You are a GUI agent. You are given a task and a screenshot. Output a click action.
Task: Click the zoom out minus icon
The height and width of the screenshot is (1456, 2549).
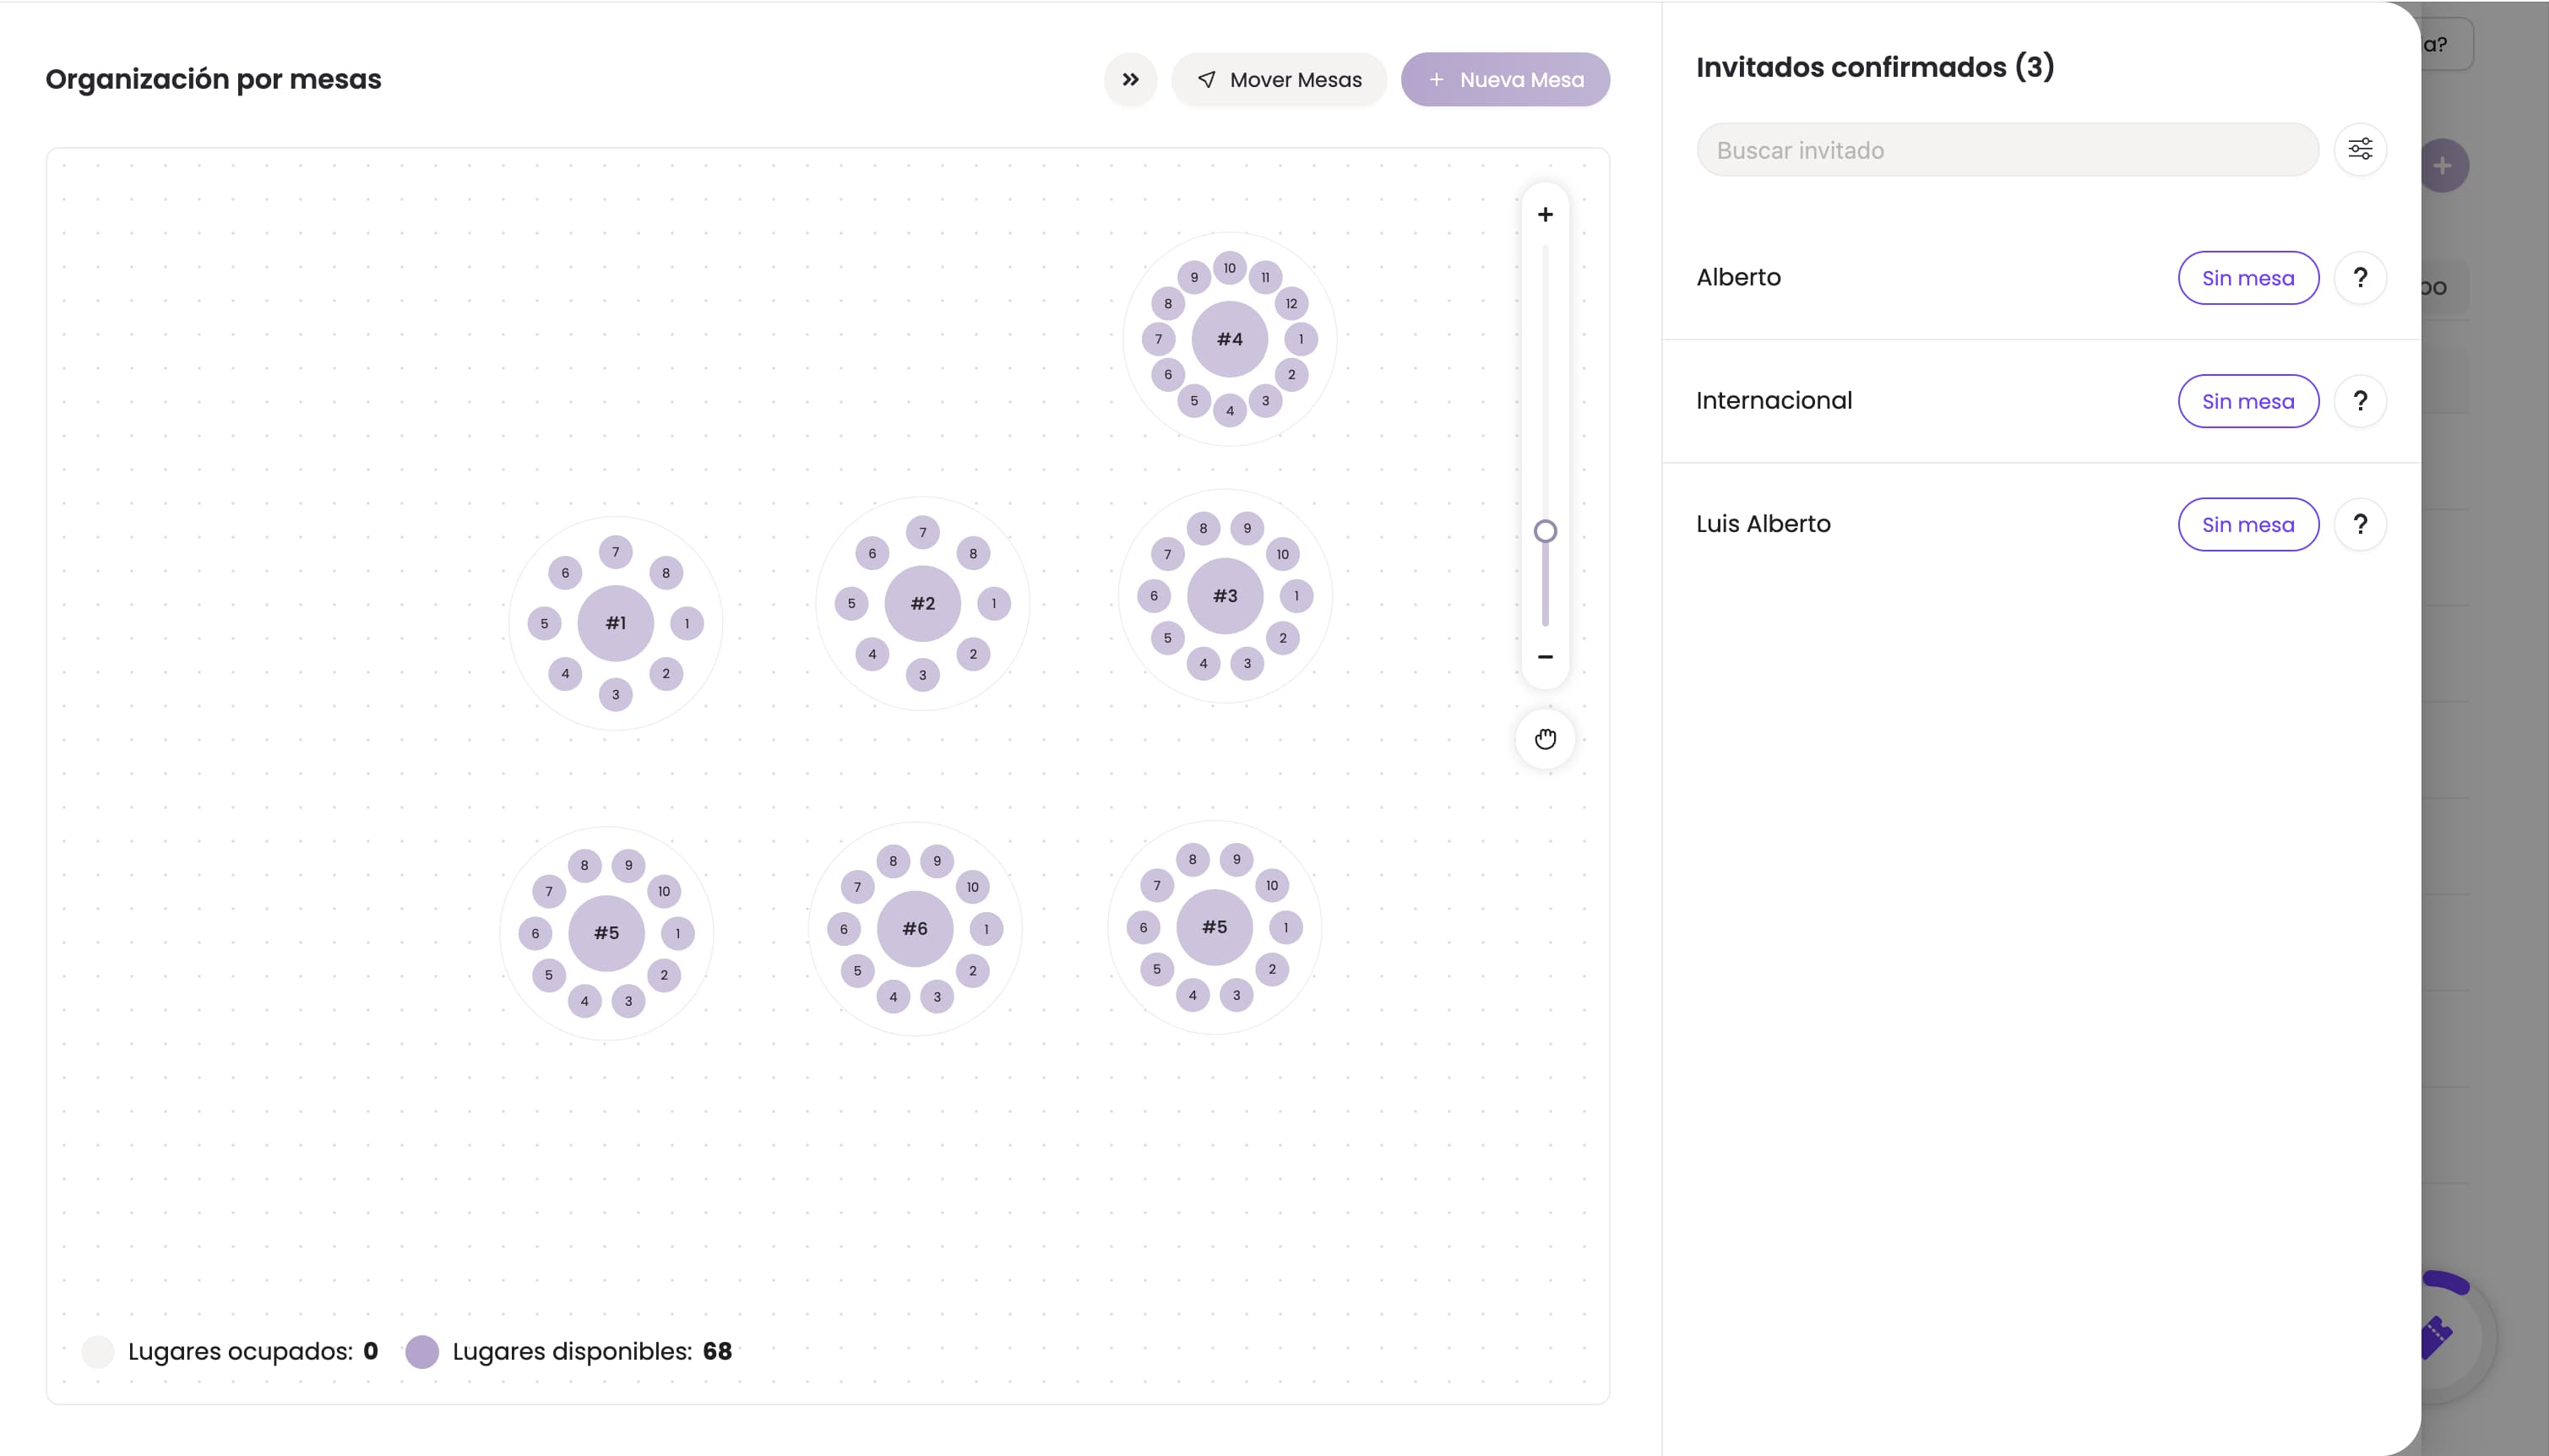click(1545, 657)
